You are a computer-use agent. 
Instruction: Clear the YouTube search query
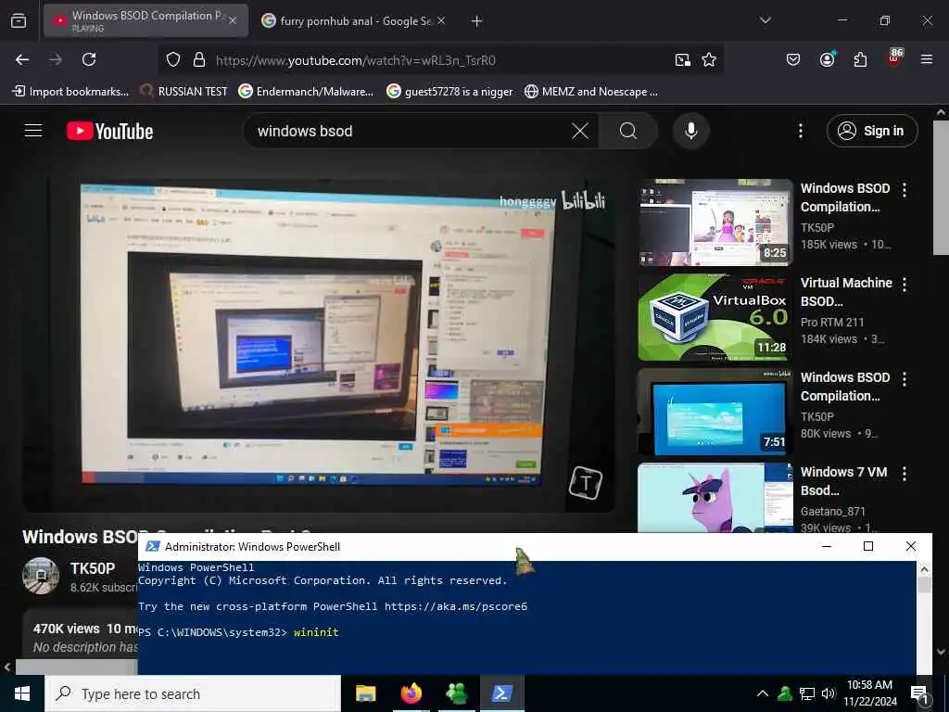tap(580, 131)
